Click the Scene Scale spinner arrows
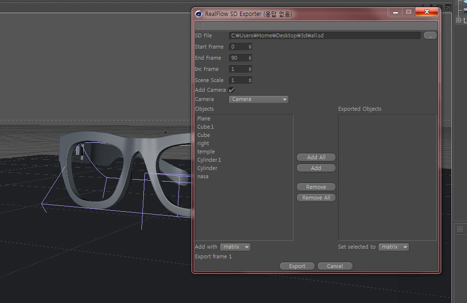 click(250, 81)
